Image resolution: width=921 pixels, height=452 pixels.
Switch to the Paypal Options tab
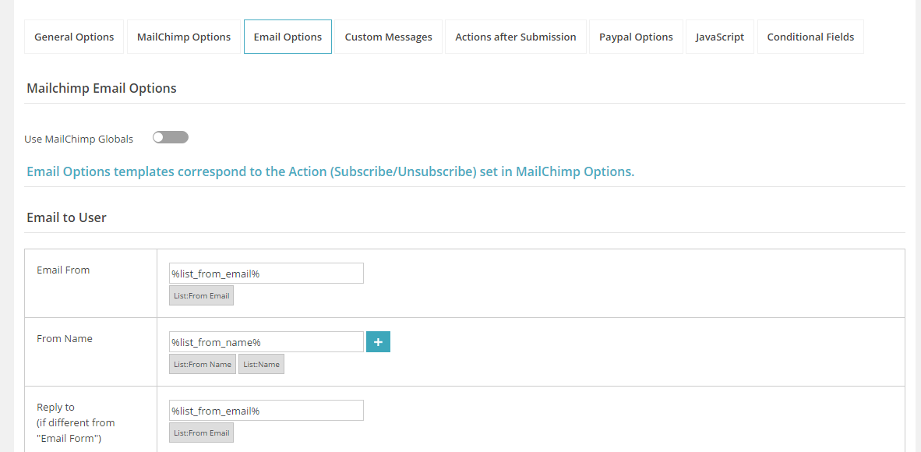click(x=636, y=36)
